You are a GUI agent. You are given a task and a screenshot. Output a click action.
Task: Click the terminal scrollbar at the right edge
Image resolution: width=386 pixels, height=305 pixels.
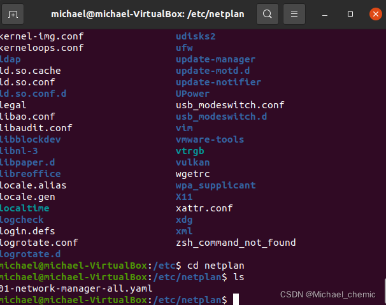click(x=385, y=292)
